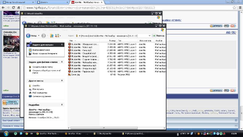Click the grey Forward arrow in front Explorer window
The width and height of the screenshot is (243, 137).
[x=43, y=36]
